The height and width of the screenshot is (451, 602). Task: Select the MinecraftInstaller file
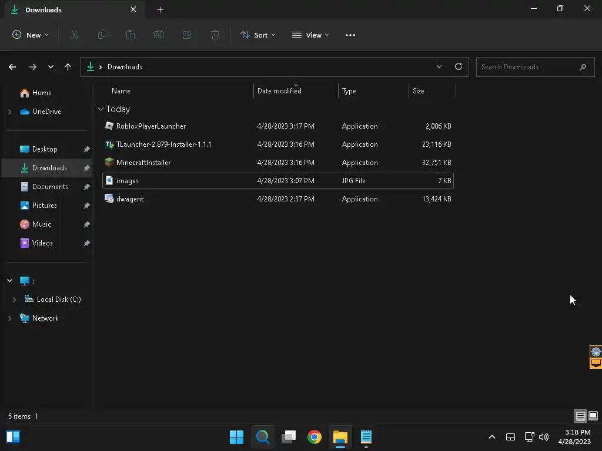coord(278,163)
